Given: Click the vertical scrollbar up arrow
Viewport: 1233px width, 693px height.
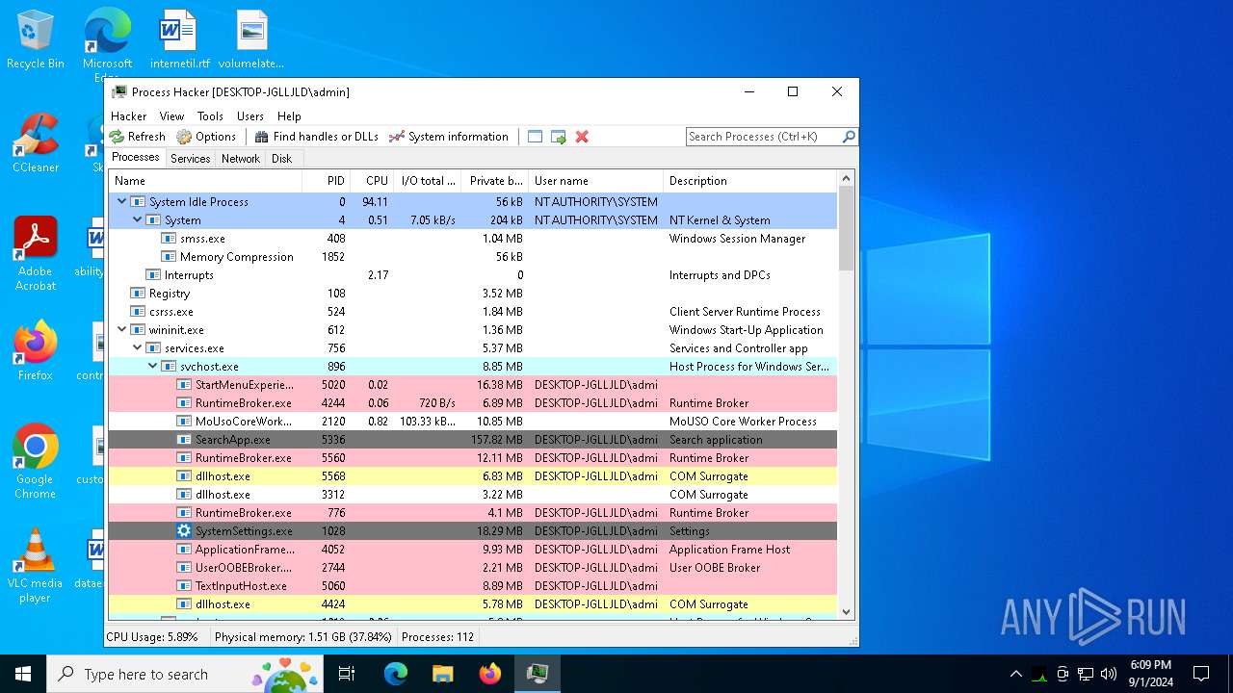Looking at the screenshot, I should (x=847, y=179).
